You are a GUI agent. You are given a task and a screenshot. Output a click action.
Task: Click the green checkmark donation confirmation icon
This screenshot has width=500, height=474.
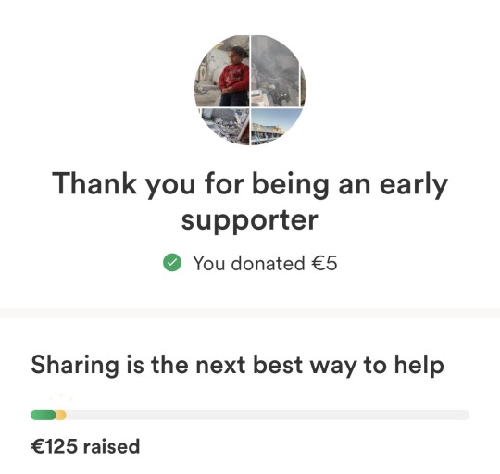172,262
